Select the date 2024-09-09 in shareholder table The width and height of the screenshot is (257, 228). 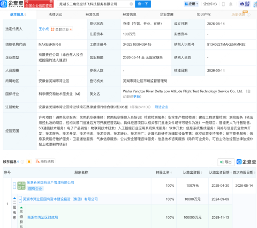(x=221, y=199)
